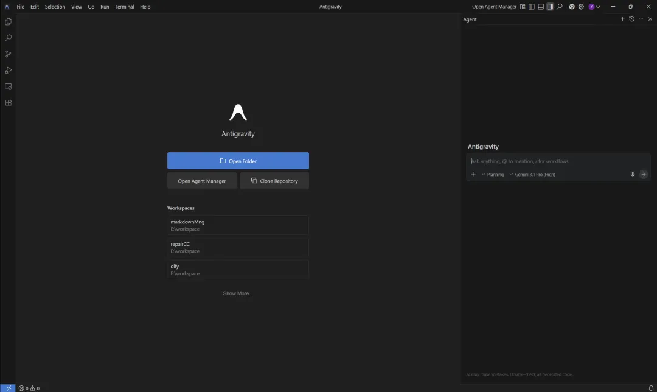Open the Terminal menu
The width and height of the screenshot is (657, 392).
click(x=125, y=7)
